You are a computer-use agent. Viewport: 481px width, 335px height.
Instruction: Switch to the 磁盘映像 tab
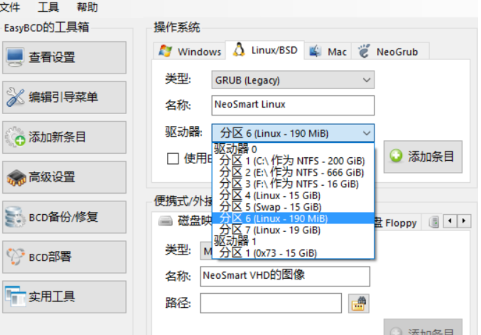coord(183,220)
